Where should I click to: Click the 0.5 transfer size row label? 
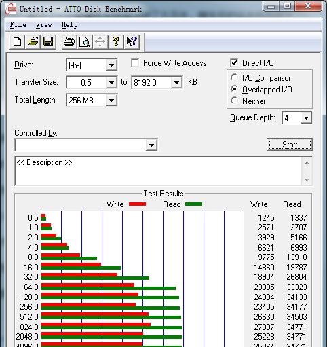pos(33,218)
